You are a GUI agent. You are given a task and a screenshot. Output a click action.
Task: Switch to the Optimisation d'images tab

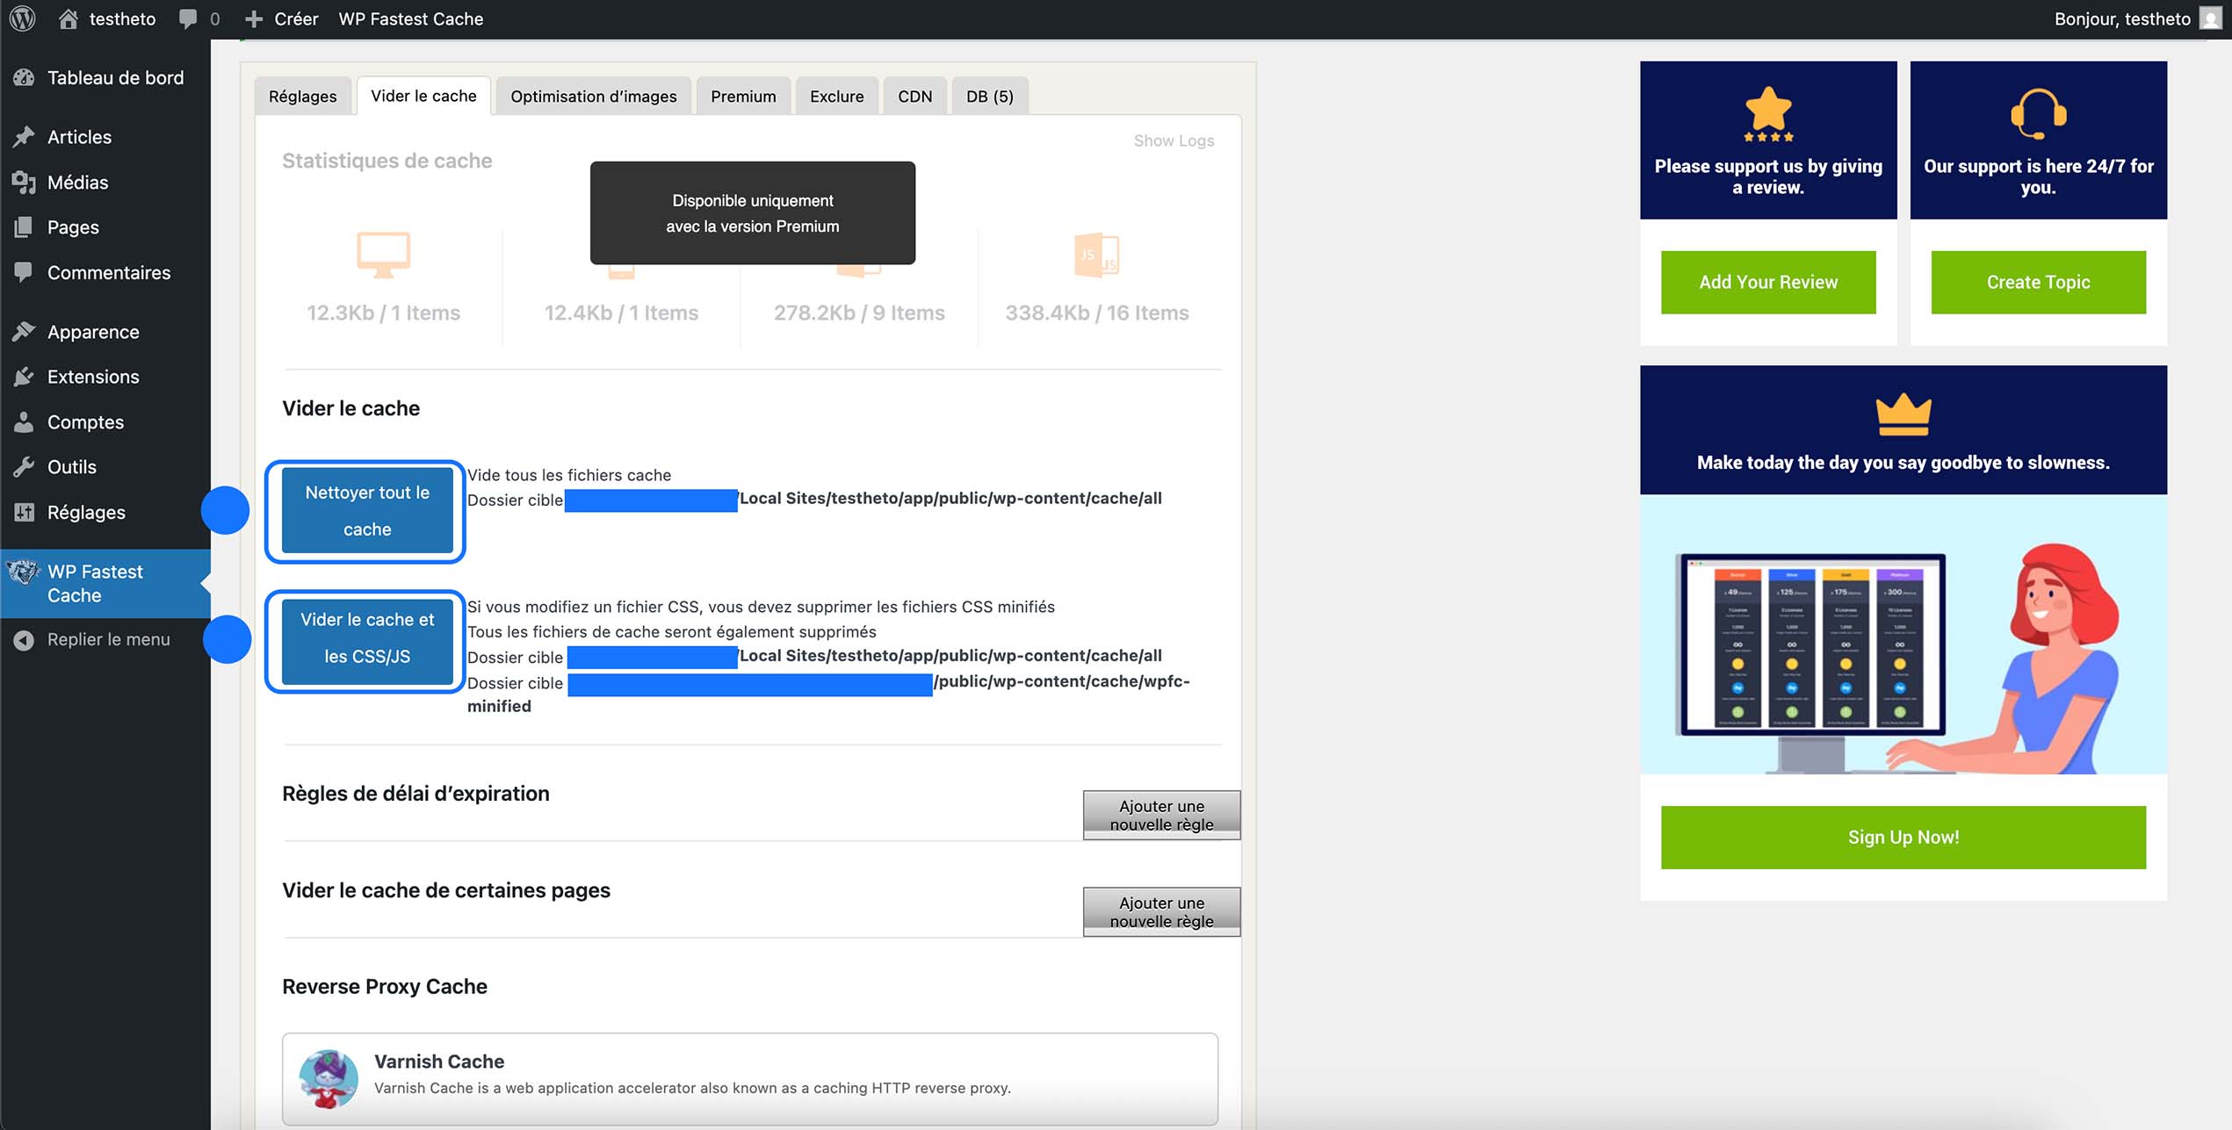pos(593,96)
